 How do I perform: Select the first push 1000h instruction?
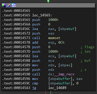pyautogui.click(x=45, y=20)
